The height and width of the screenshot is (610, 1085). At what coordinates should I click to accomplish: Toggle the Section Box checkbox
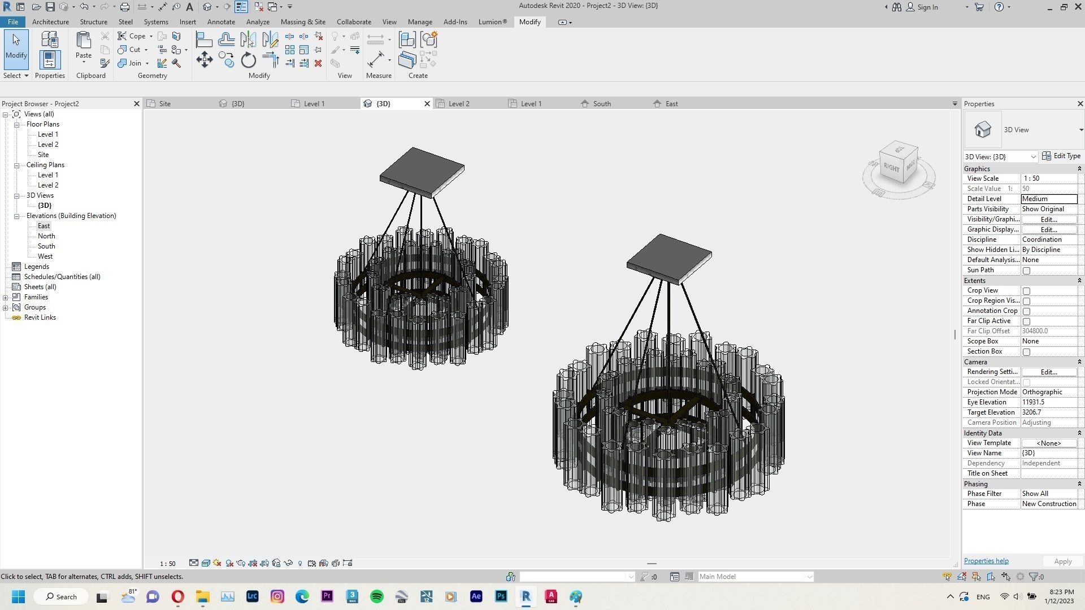1026,351
